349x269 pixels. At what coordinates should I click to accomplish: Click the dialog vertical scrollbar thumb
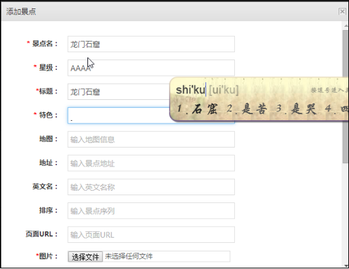coord(346,97)
